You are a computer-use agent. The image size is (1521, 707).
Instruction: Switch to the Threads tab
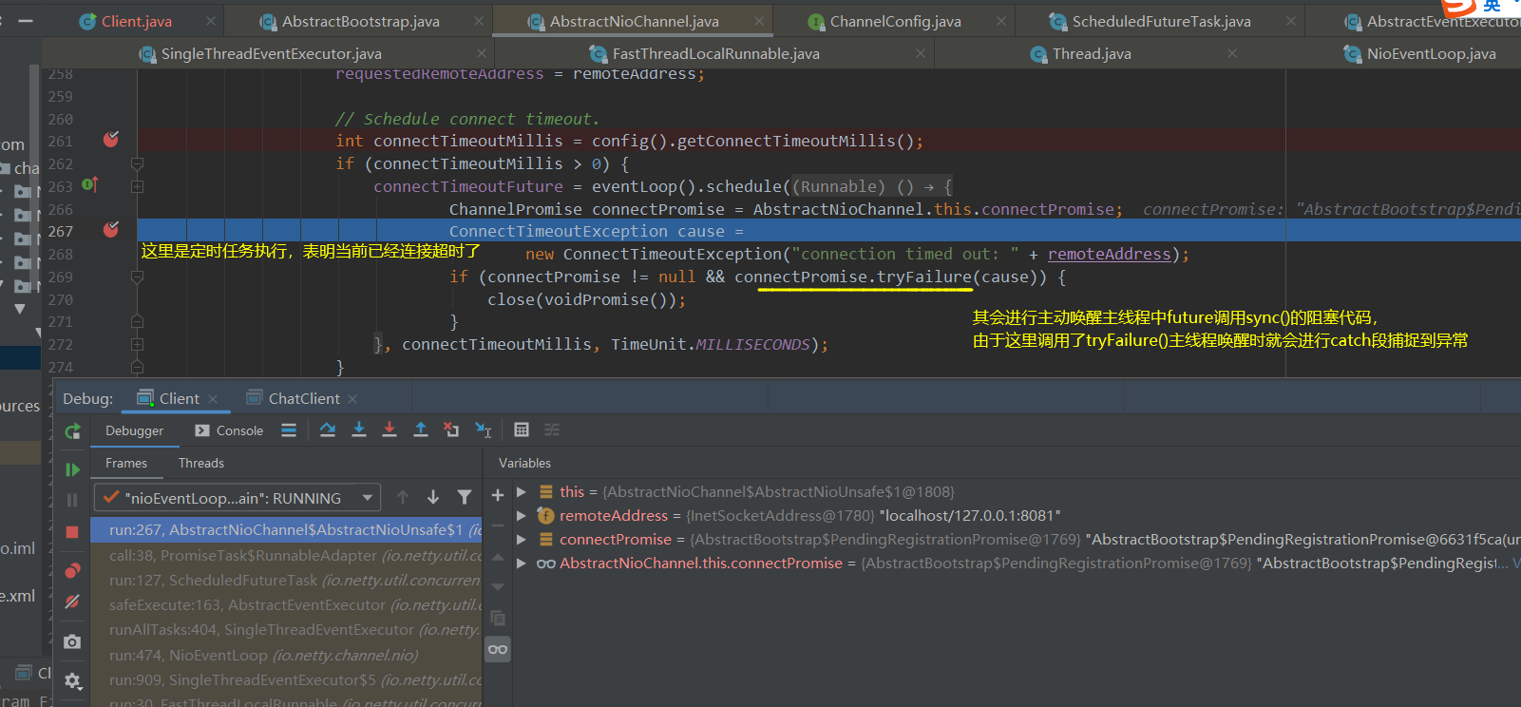click(201, 464)
